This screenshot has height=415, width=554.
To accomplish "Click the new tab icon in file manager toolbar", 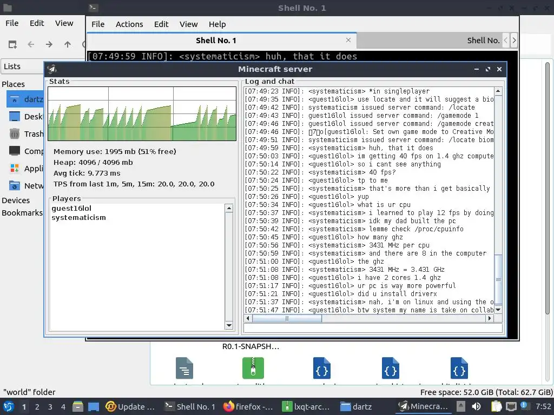I will point(13,44).
